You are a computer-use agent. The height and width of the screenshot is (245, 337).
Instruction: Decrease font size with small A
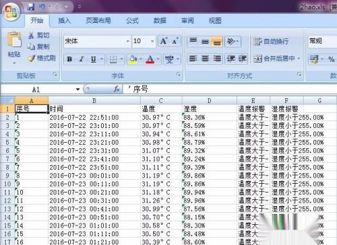175,41
